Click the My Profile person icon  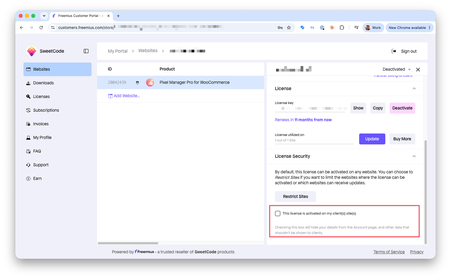point(28,138)
